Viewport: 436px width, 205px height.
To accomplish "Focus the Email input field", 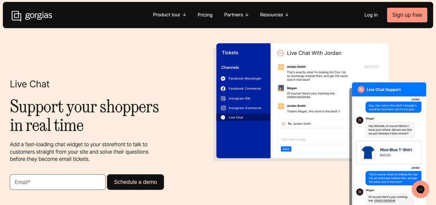I will 58,182.
